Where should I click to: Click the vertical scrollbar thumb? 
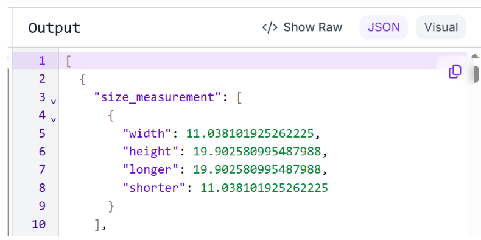point(476,74)
